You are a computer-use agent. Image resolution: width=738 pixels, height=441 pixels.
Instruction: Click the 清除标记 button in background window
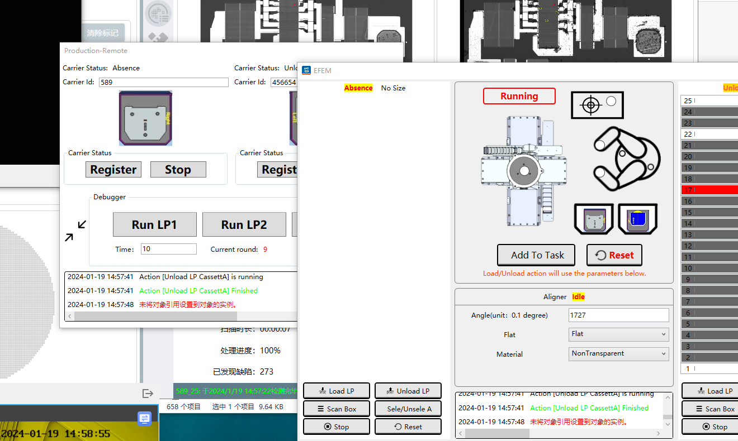coord(103,33)
